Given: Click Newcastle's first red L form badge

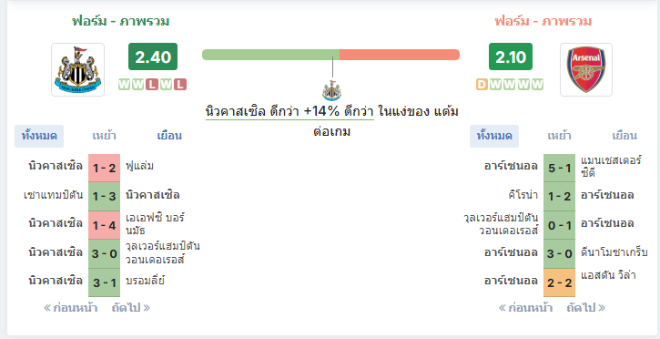Looking at the screenshot, I should pos(152,85).
